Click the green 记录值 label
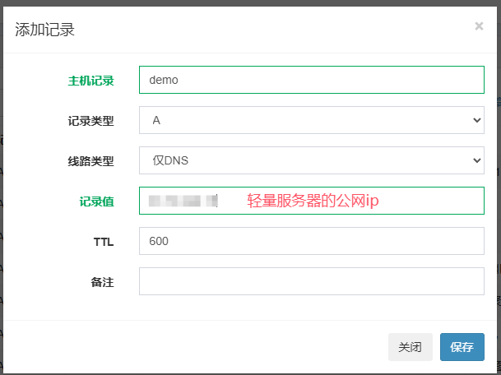Viewport: 501px width, 375px height. point(96,201)
